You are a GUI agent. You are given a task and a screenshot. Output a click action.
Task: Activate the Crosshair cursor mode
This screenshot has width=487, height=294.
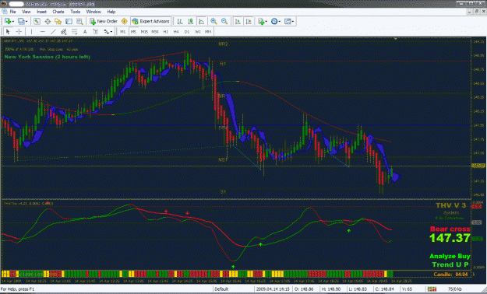pyautogui.click(x=19, y=32)
